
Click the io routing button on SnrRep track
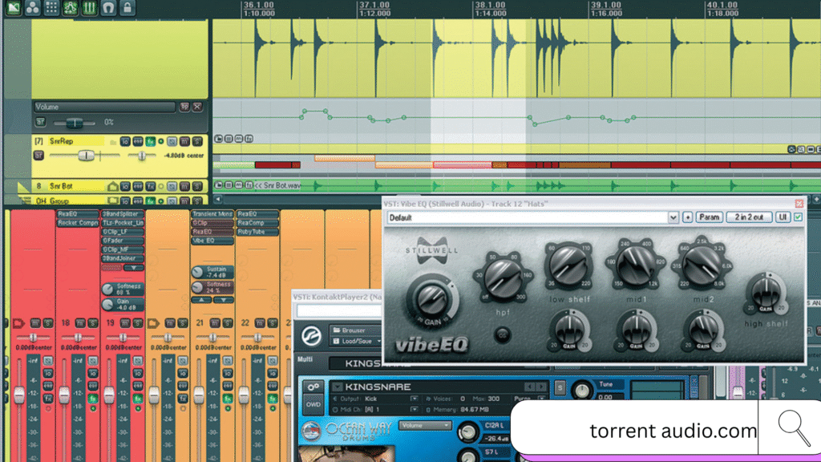coord(125,141)
